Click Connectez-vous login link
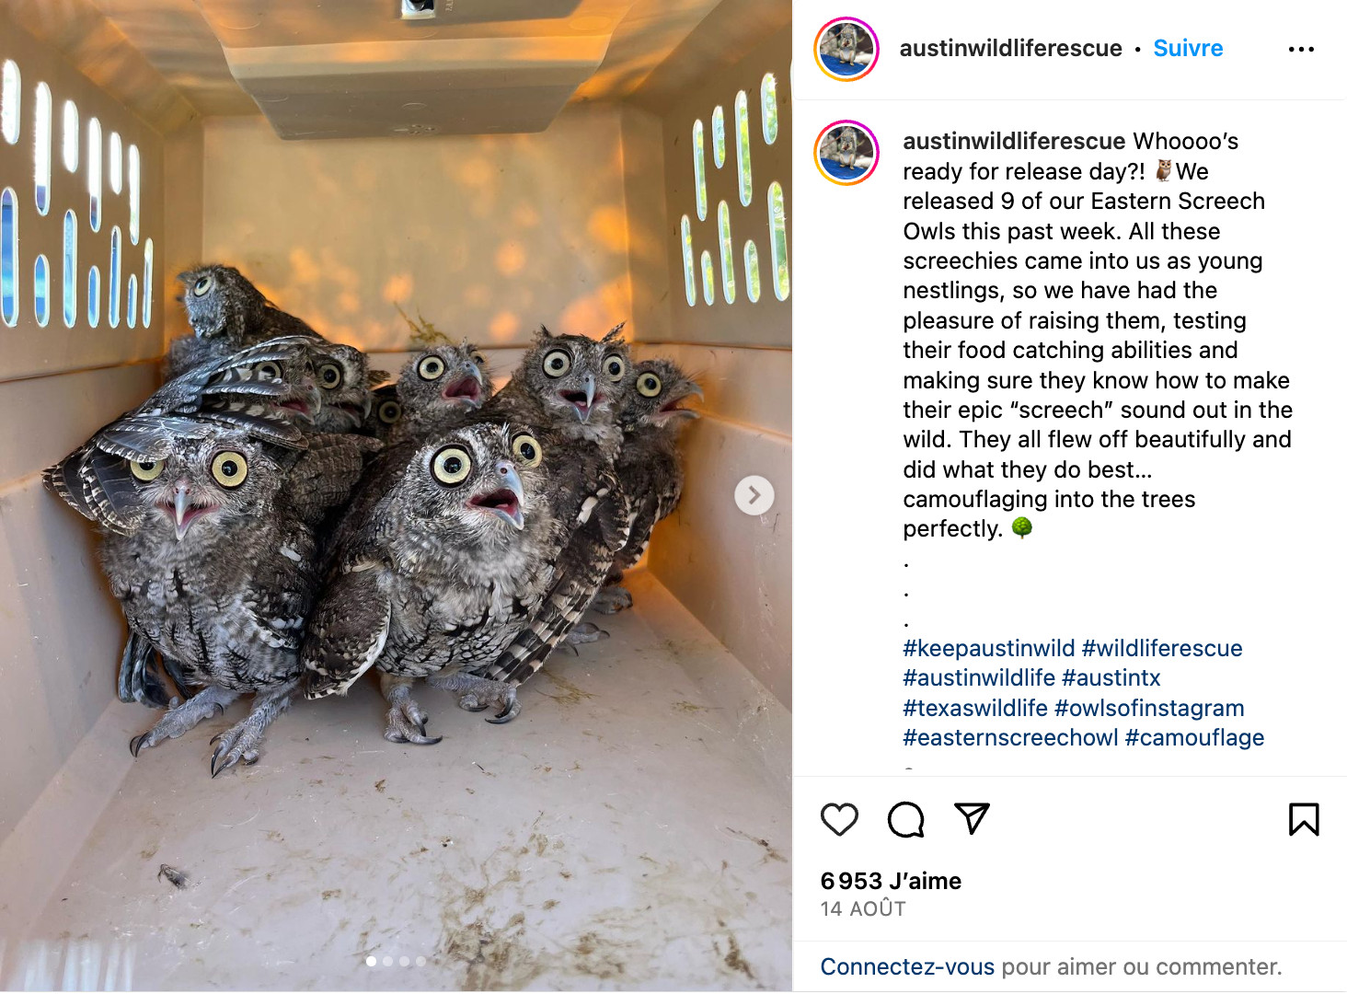Screen dimensions: 1347x994 click(907, 966)
